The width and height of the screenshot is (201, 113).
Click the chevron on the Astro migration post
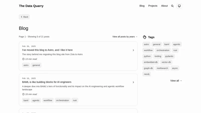coord(133,50)
